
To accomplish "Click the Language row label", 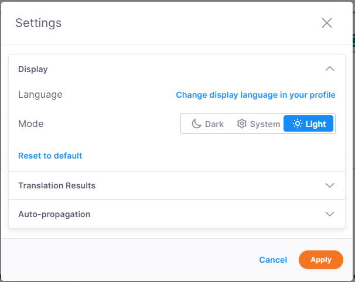I will point(40,95).
